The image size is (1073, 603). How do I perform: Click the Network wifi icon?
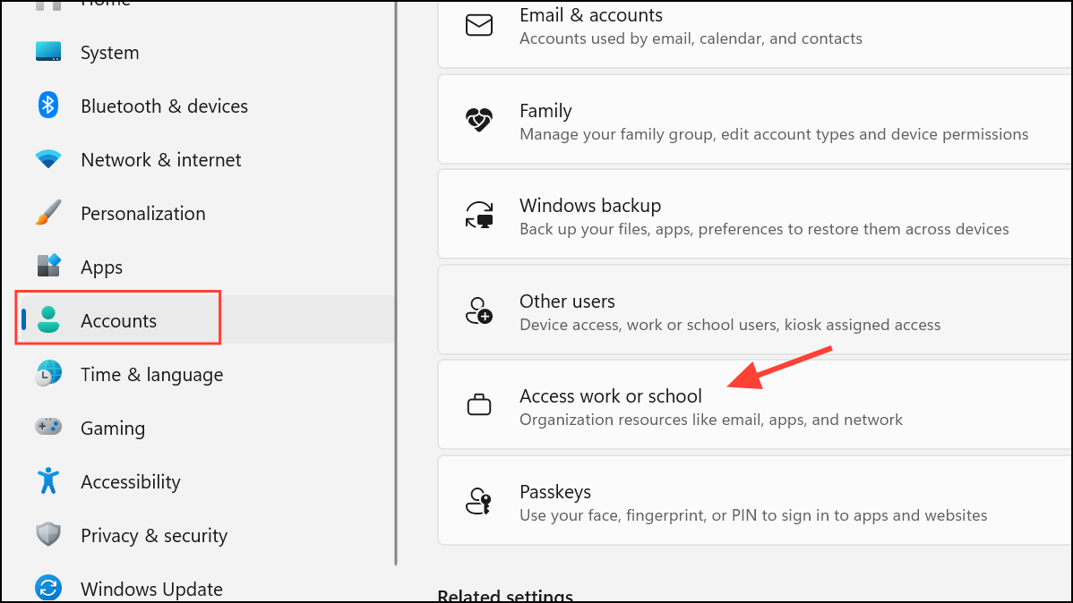tap(47, 159)
